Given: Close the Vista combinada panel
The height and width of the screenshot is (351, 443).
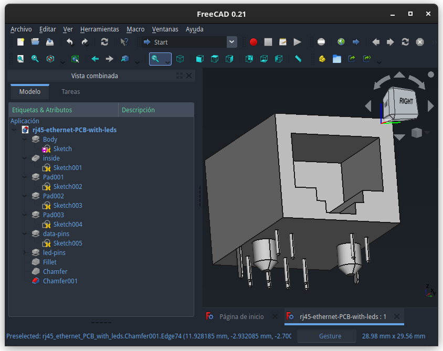Looking at the screenshot, I should [x=189, y=76].
